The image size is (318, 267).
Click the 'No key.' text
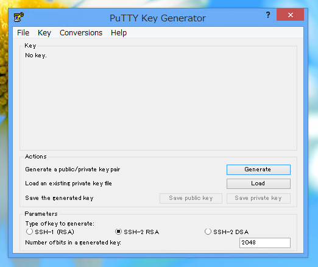click(36, 55)
